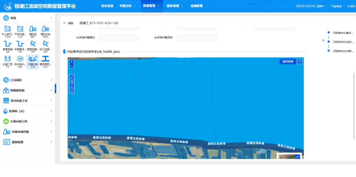Click the platform logo icon
The height and width of the screenshot is (177, 356).
tap(8, 6)
